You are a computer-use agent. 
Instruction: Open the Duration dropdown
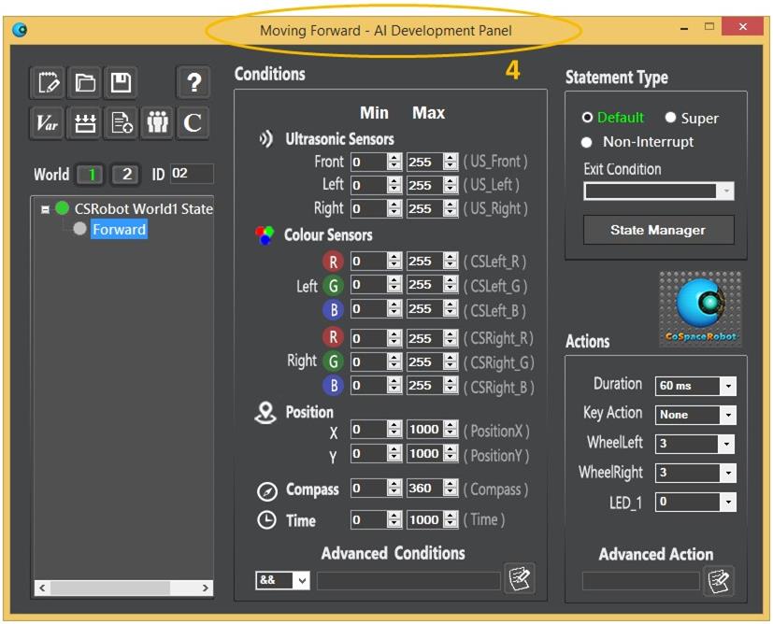coord(728,386)
